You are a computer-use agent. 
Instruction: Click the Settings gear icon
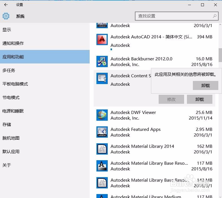click(x=6, y=16)
